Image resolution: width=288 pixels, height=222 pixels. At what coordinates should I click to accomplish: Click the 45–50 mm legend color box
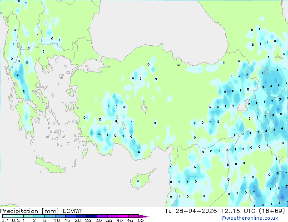click(x=134, y=216)
